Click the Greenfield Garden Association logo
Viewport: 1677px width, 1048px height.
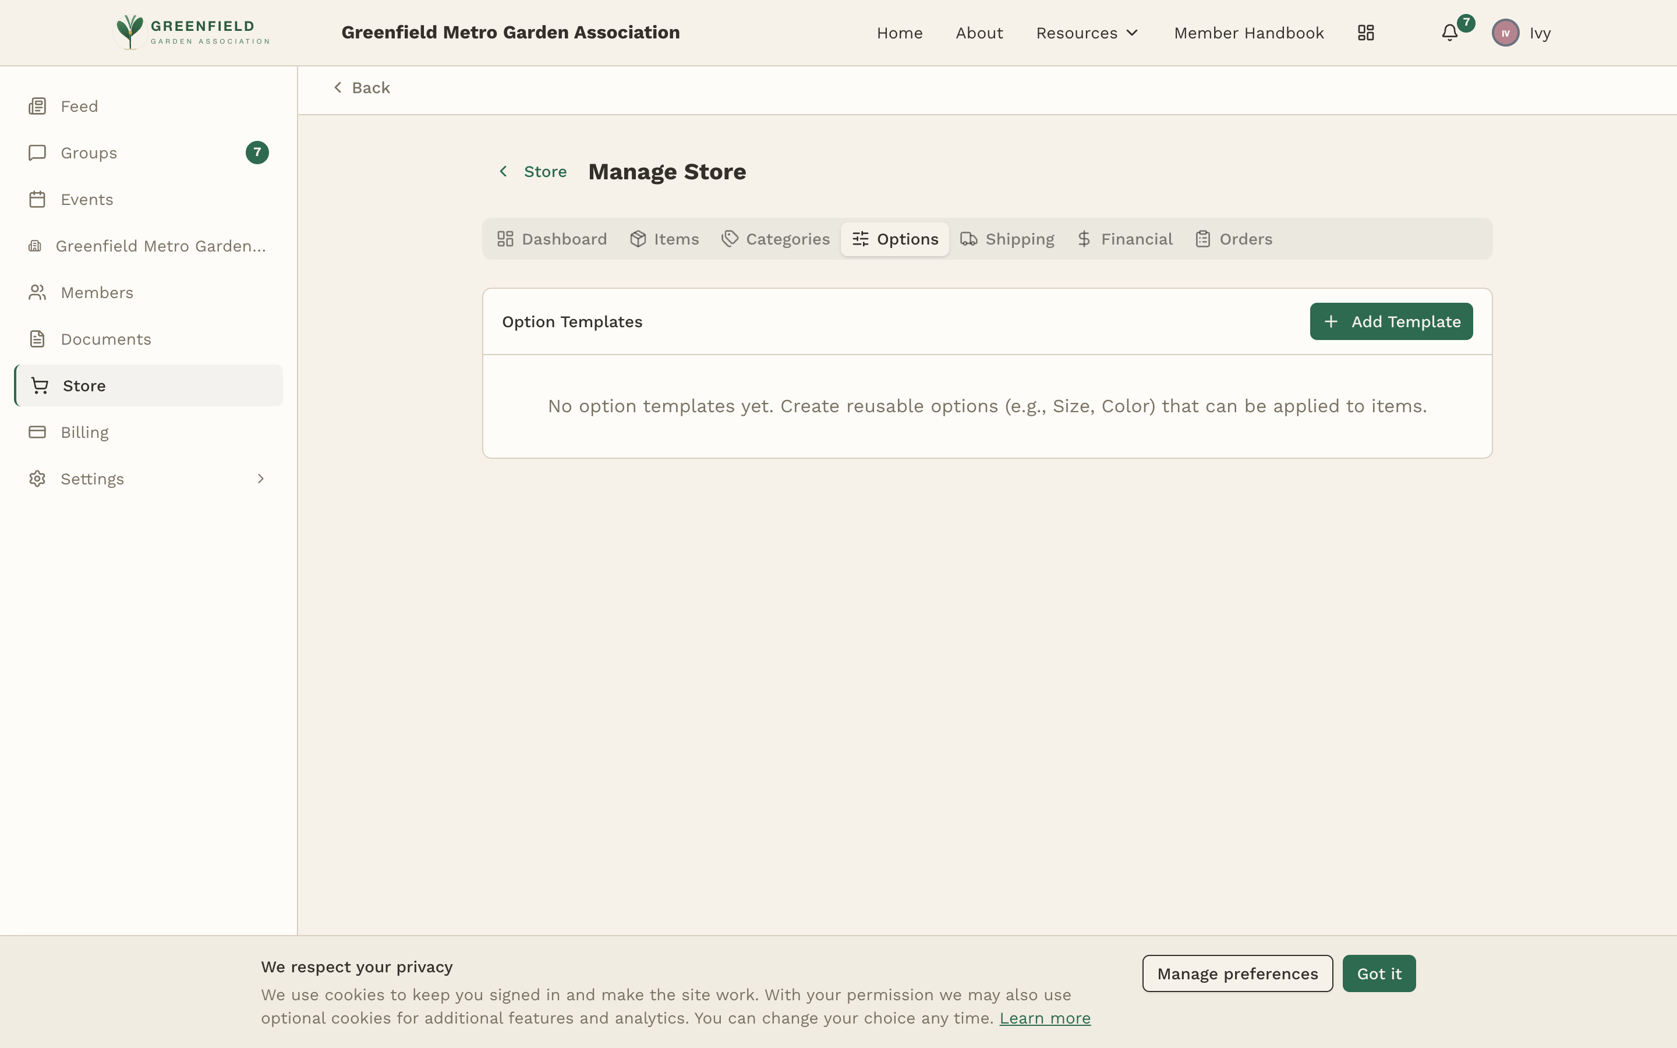(192, 33)
